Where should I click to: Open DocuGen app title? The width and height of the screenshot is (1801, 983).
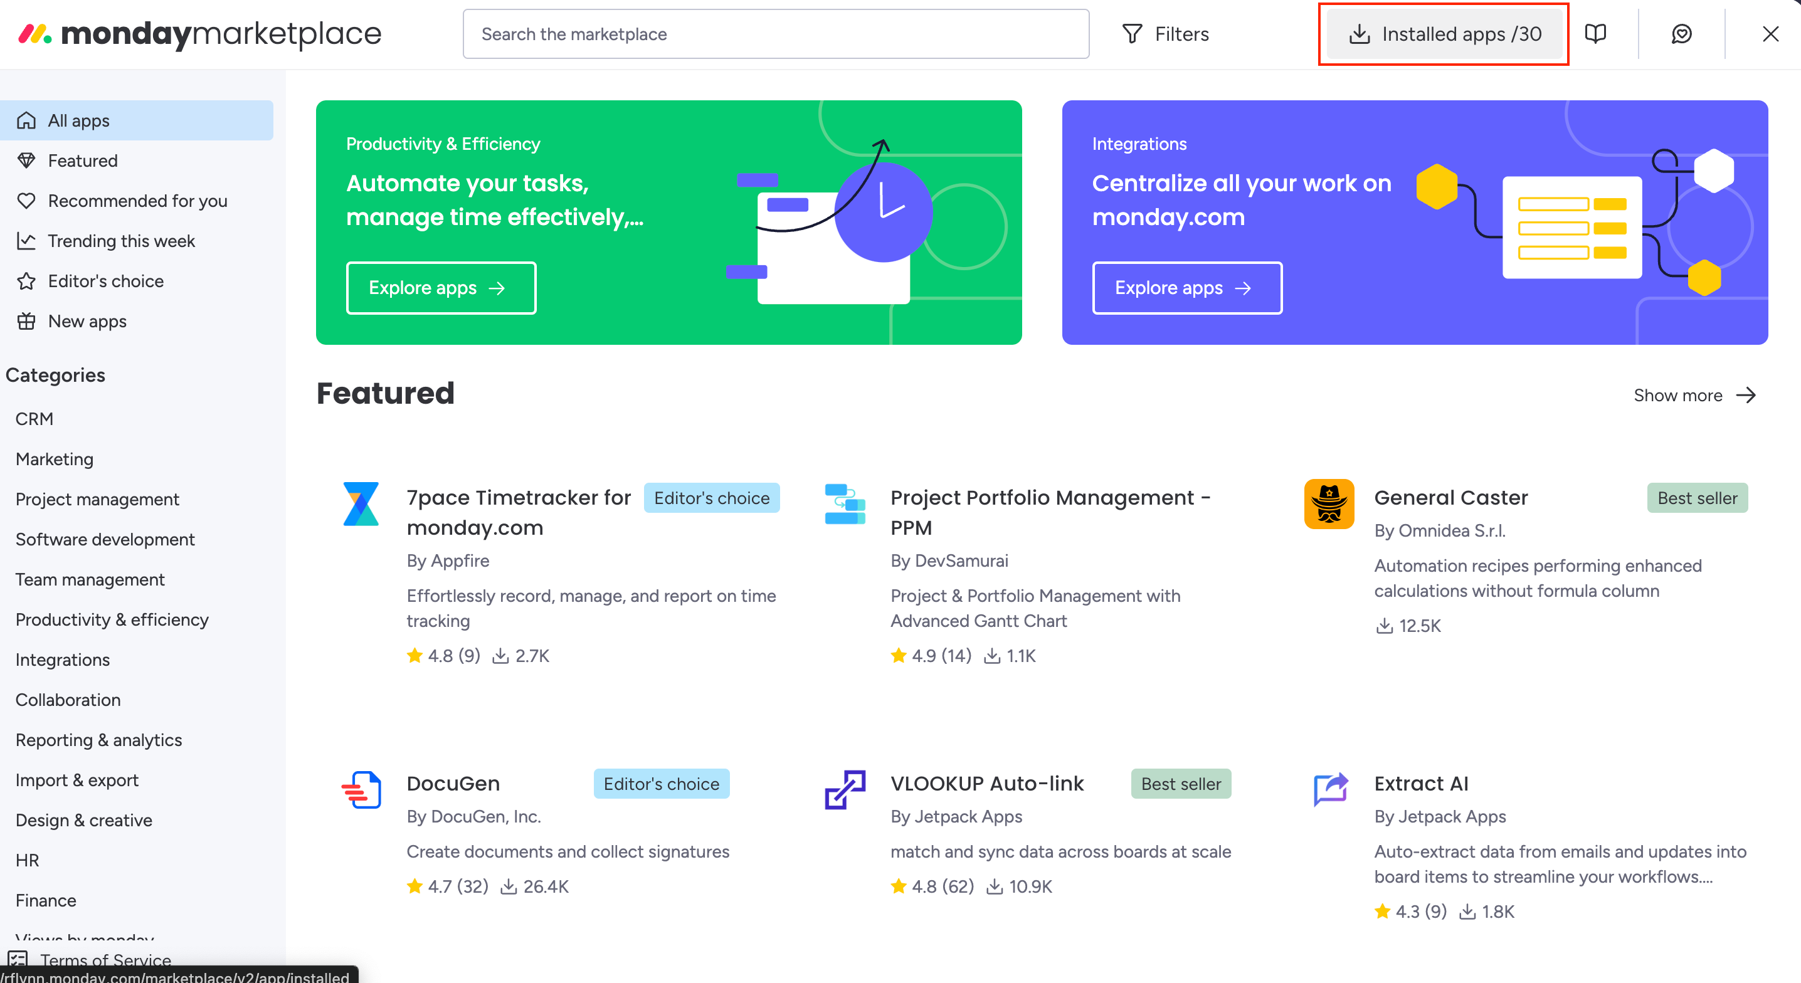pos(453,783)
